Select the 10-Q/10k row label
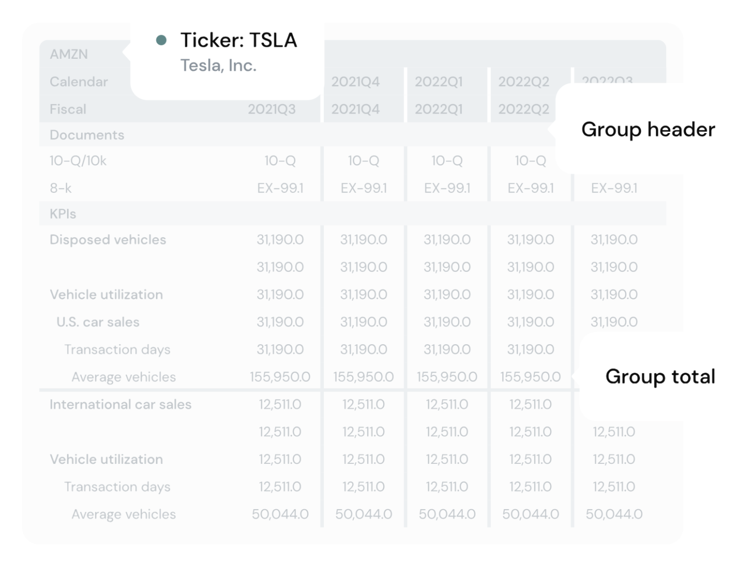 [78, 161]
